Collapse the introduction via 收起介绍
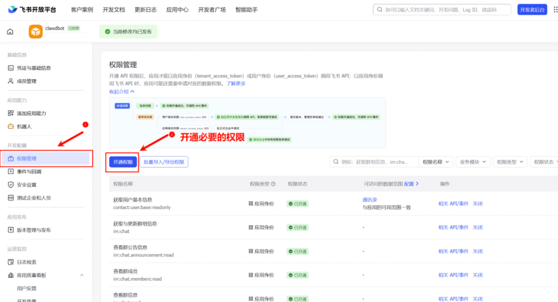 [119, 91]
